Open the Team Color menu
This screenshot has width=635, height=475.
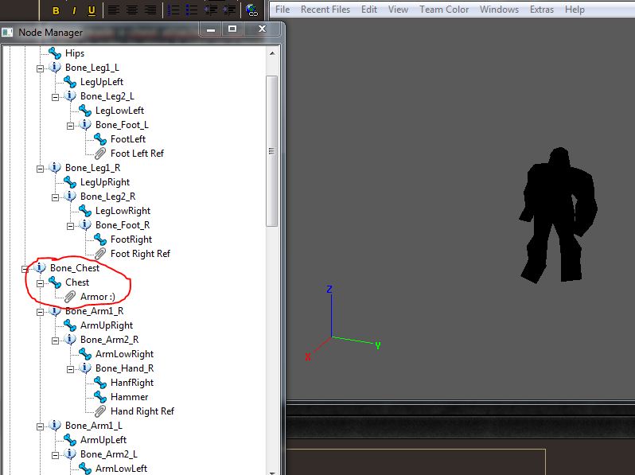(x=444, y=10)
